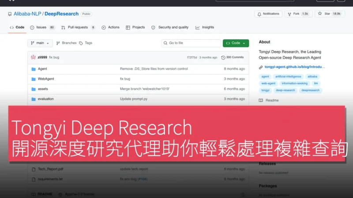Open the Projects tab
The image size is (353, 198).
[135, 27]
